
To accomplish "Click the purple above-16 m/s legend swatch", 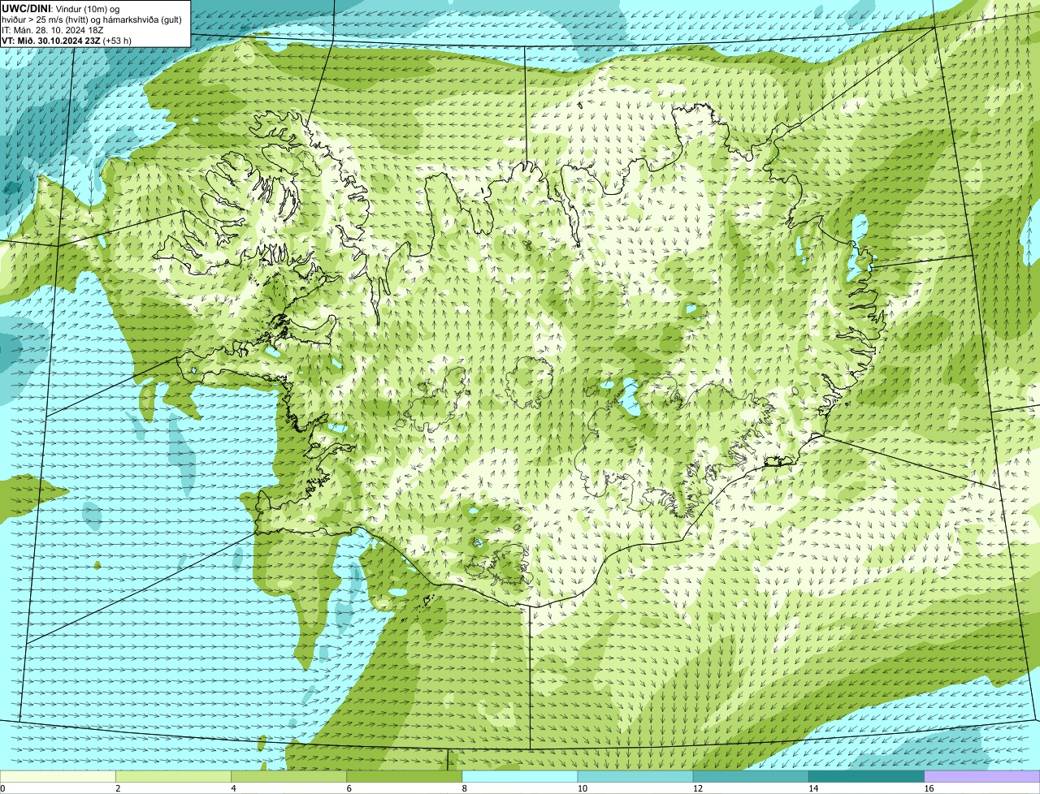I will coord(982,776).
